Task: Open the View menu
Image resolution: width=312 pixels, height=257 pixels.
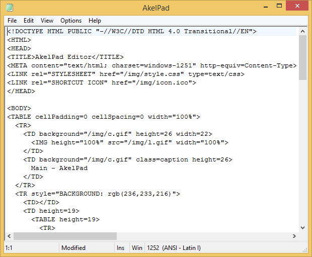Action: [x=47, y=21]
